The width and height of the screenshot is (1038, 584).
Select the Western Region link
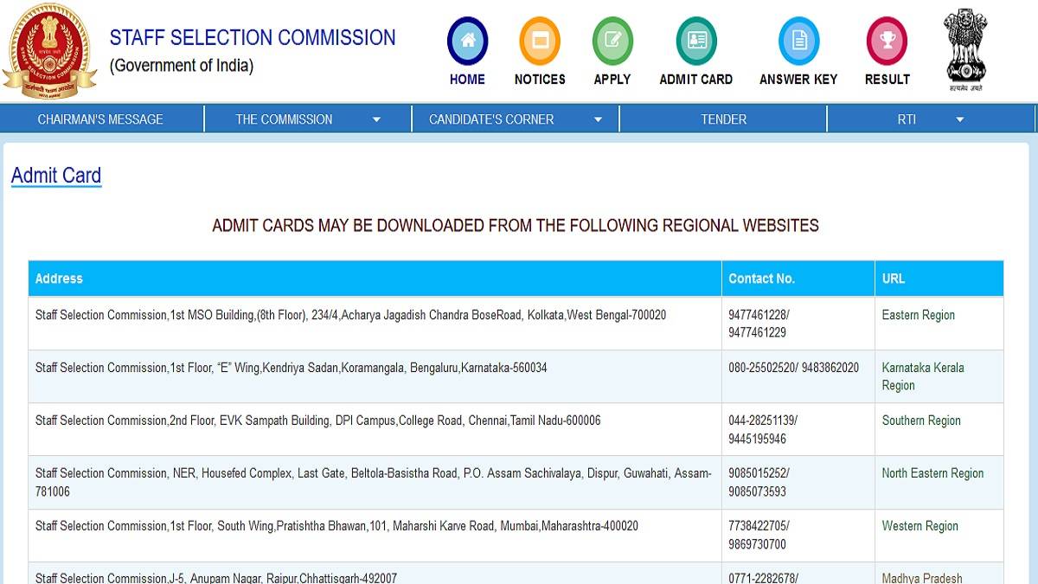click(919, 525)
